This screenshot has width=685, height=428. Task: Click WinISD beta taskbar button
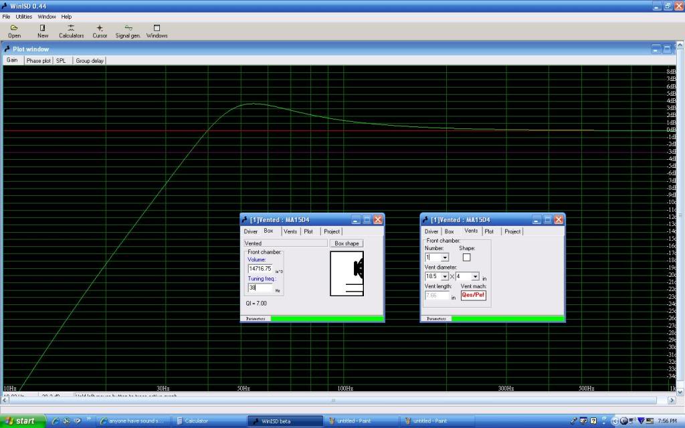pyautogui.click(x=285, y=421)
